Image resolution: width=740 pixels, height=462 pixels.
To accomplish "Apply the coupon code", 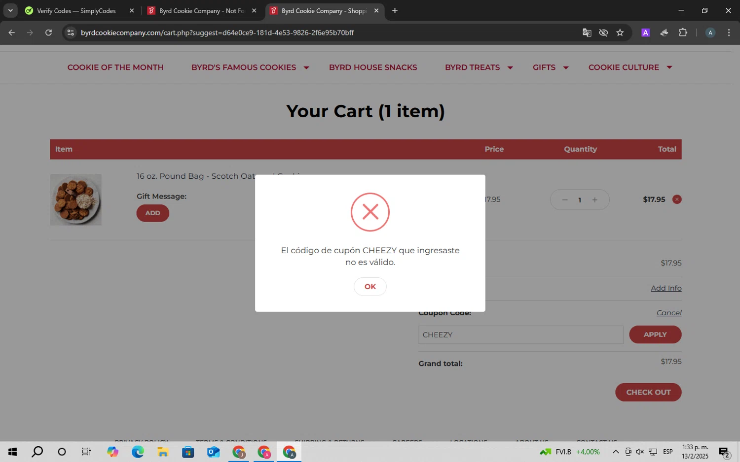I will coord(655,335).
